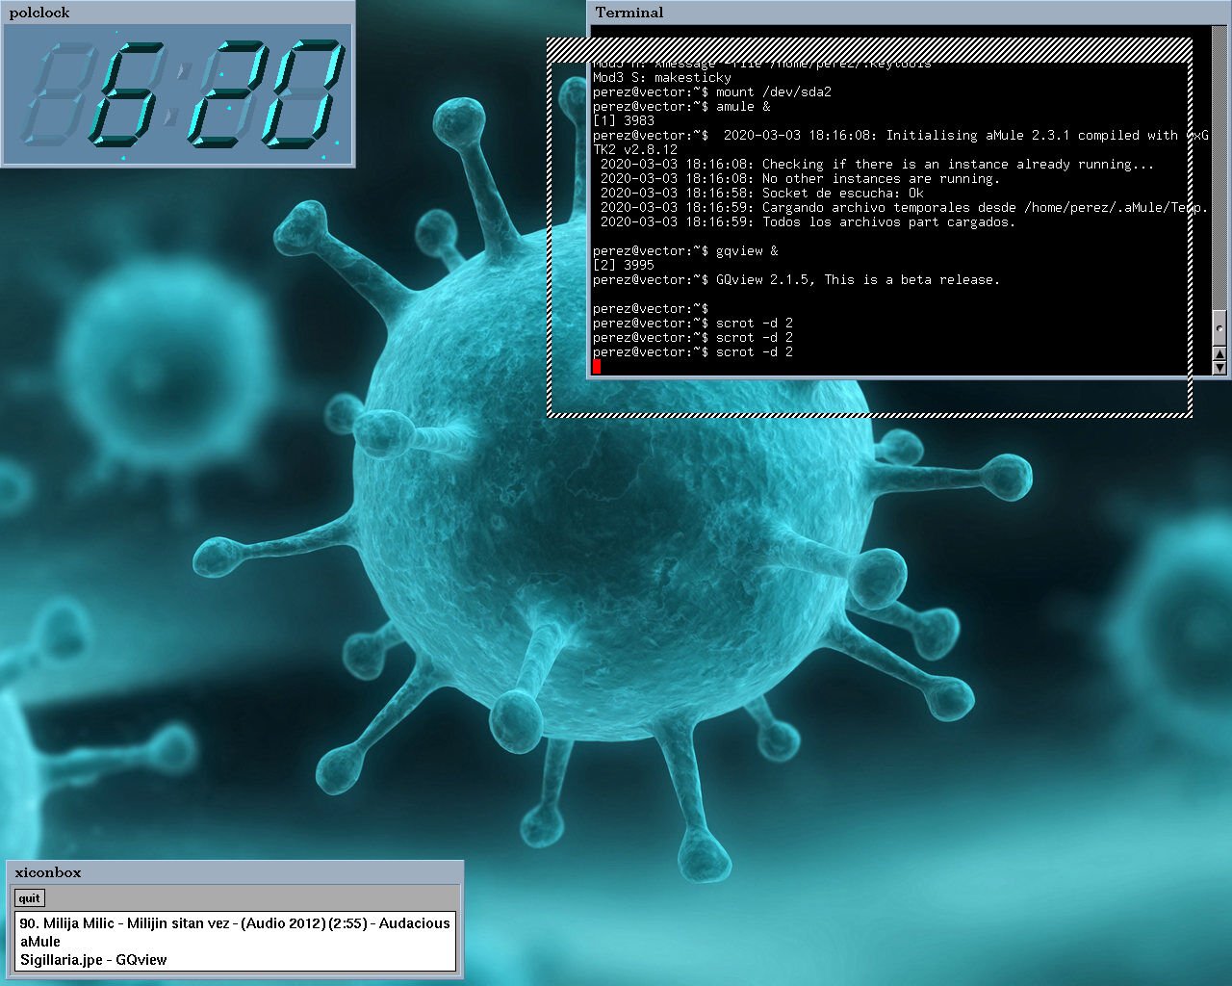
Task: Click the polclock digital clock display
Action: [178, 94]
